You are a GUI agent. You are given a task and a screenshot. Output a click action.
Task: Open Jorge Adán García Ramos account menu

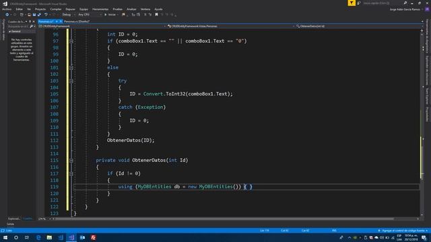(x=405, y=9)
